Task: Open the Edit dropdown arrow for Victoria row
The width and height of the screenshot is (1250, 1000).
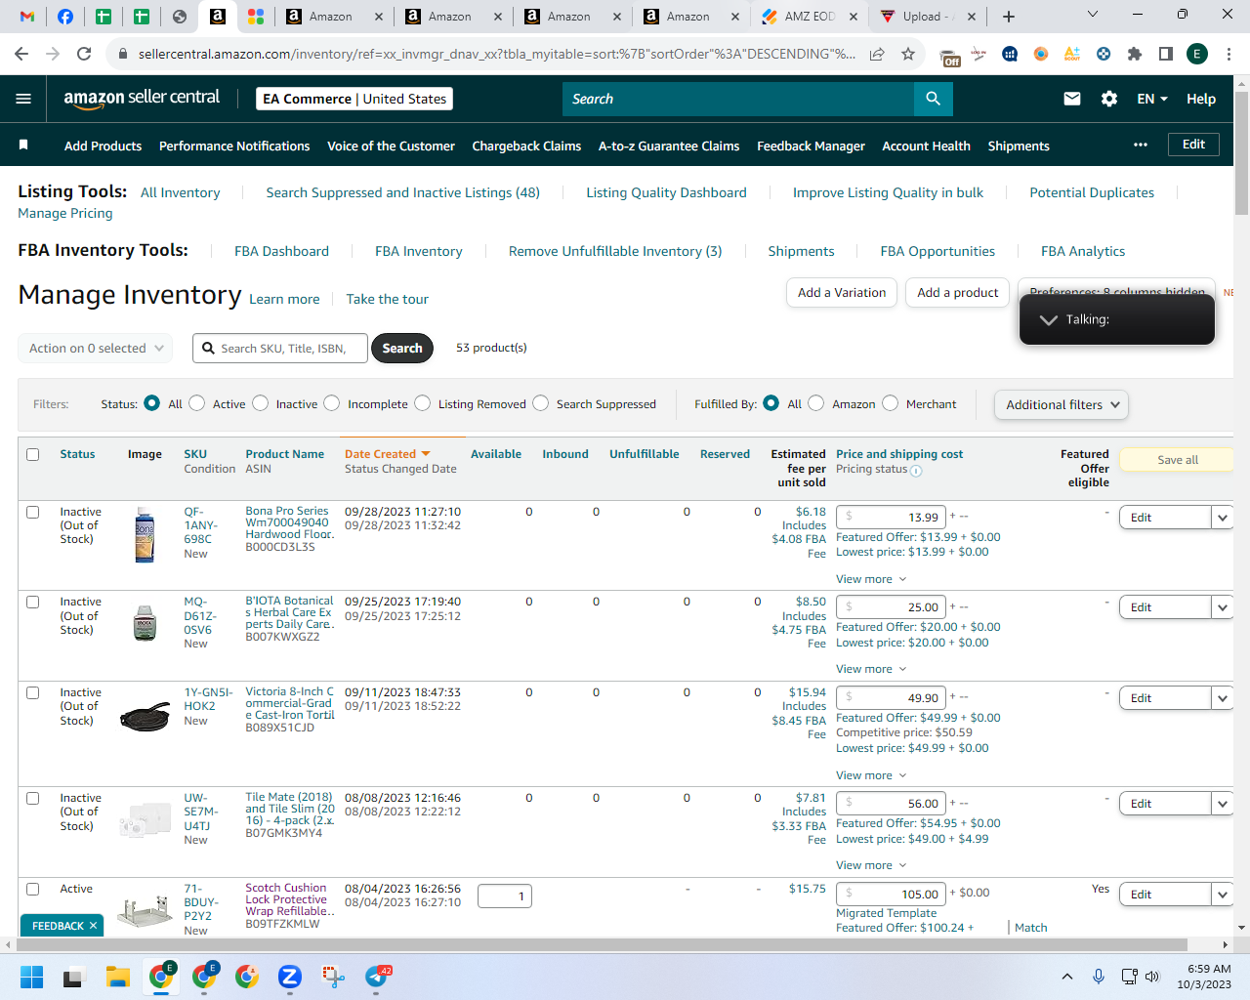Action: (1223, 698)
